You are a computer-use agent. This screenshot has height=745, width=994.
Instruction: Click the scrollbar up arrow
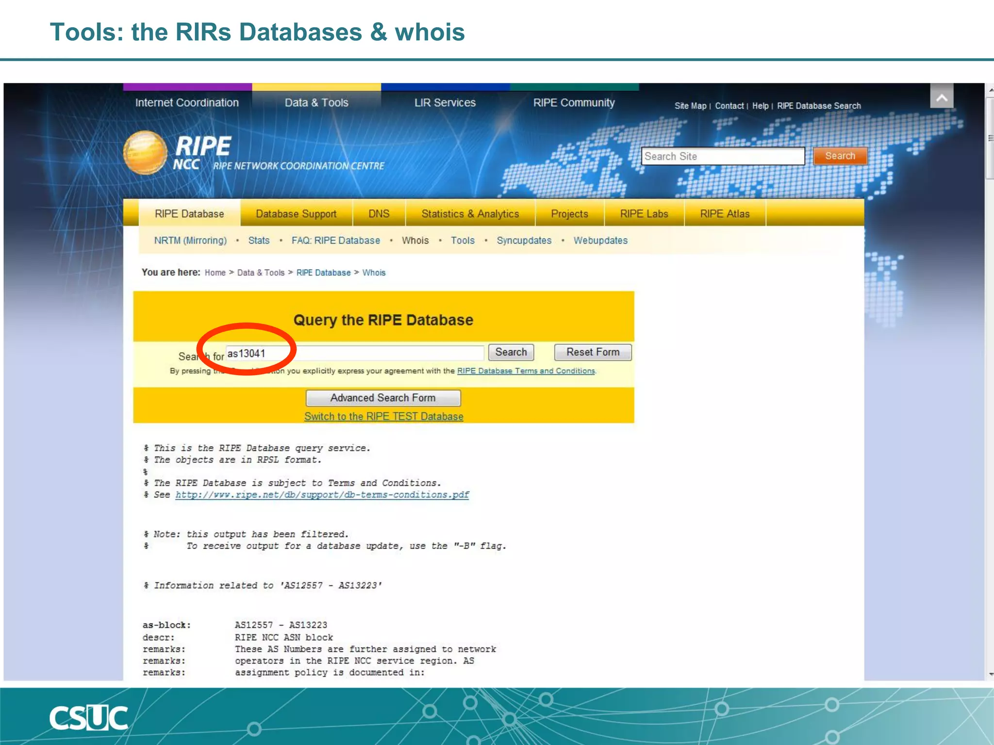click(990, 90)
